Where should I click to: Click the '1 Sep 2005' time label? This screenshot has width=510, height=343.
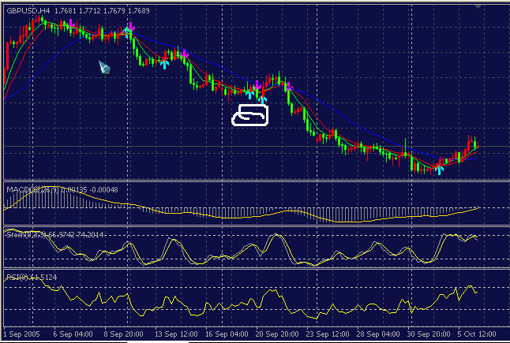(21, 334)
